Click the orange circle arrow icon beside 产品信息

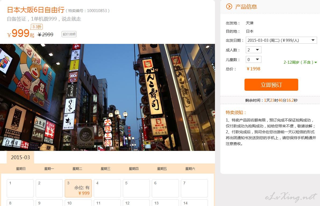pos(229,6)
